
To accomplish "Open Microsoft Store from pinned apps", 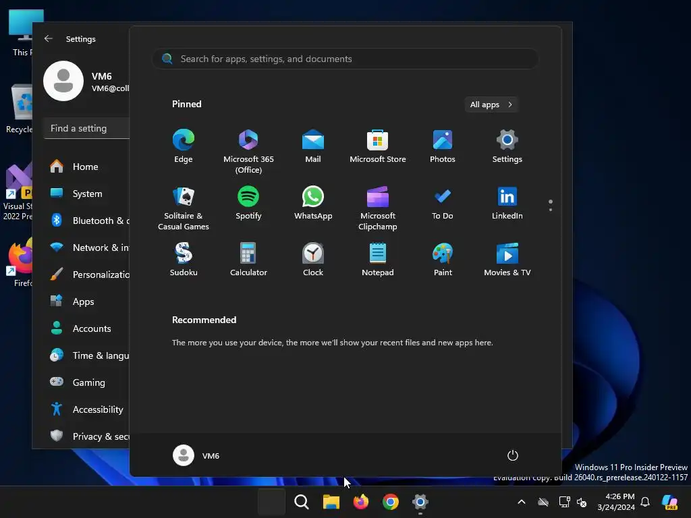I will (378, 146).
